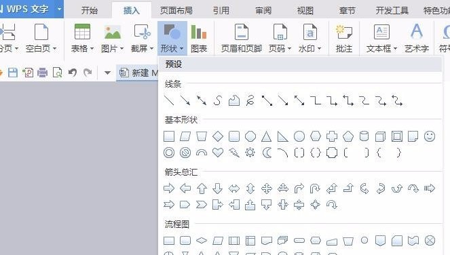Select the chevron arrow shape

click(202, 205)
